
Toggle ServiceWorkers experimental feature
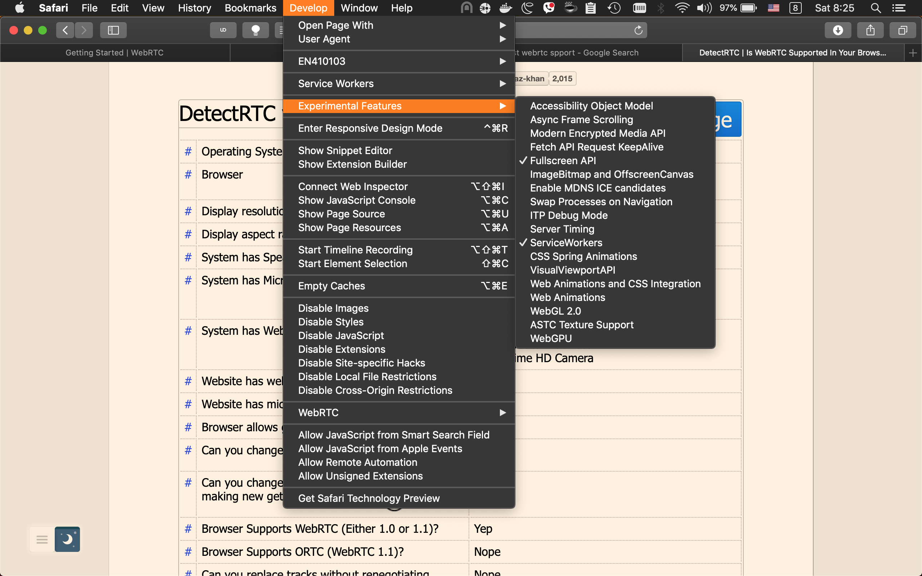pos(615,243)
